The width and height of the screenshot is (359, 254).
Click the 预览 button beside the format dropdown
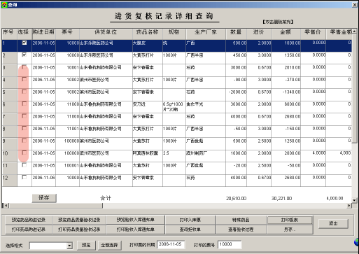point(86,245)
